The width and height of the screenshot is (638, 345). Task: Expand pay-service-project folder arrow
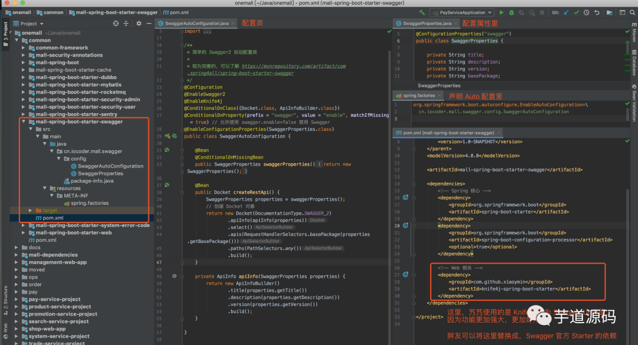pyautogui.click(x=17, y=299)
